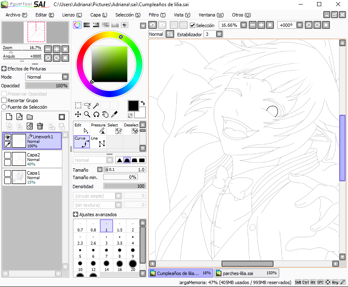Show the swatches panel icon
The width and height of the screenshot is (348, 287).
(x=115, y=25)
